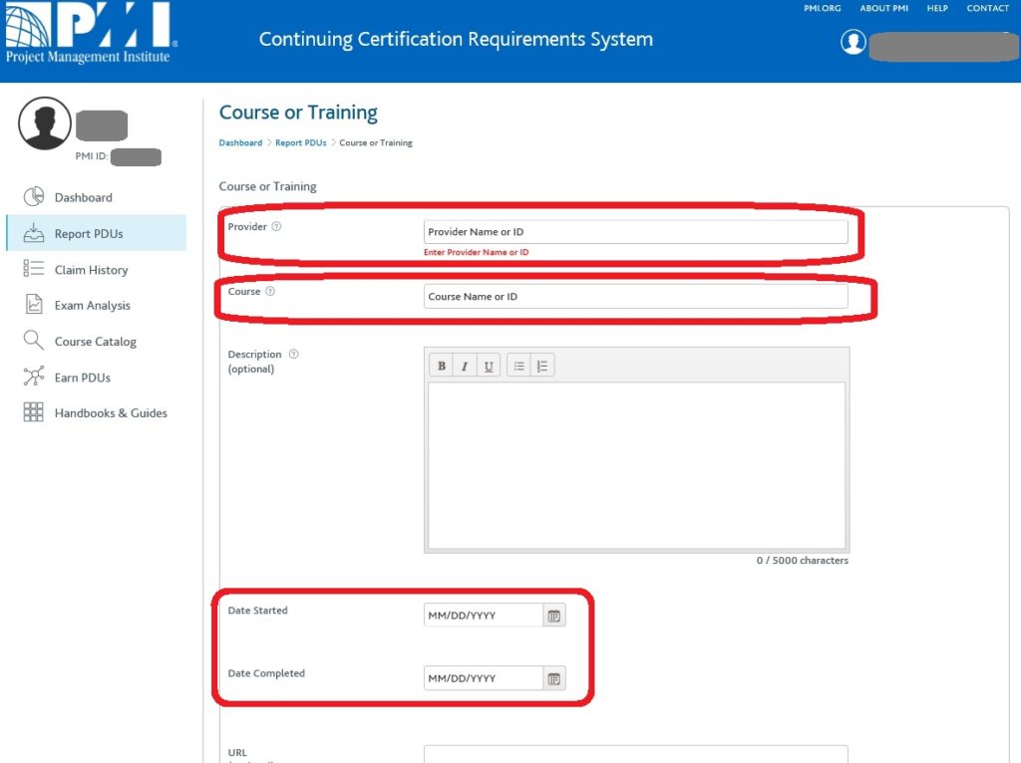This screenshot has width=1021, height=763.
Task: Click the Earn PDUs network icon
Action: 33,376
